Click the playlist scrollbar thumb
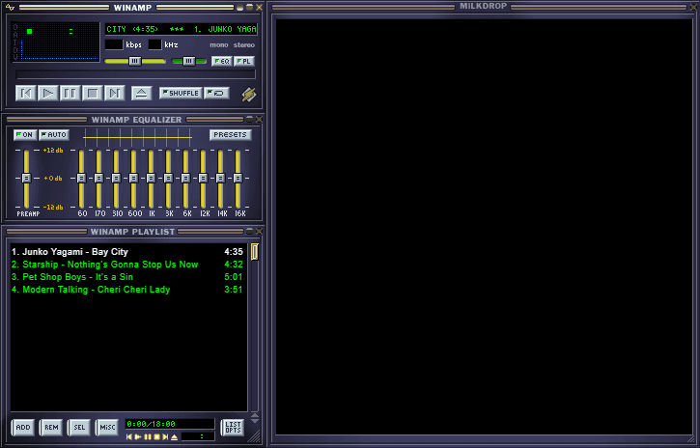 [x=255, y=252]
